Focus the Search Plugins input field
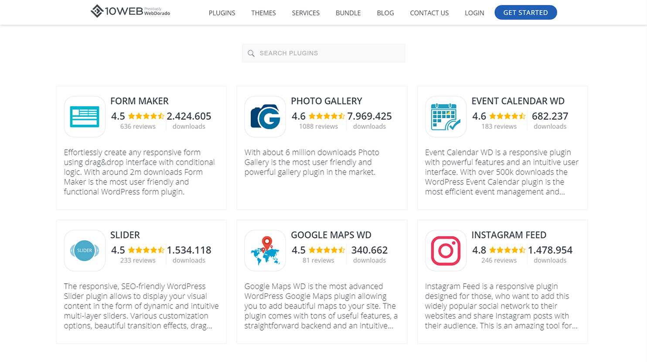 (323, 53)
